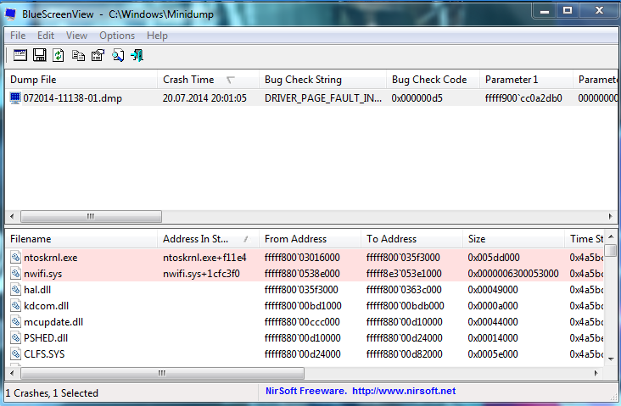The height and width of the screenshot is (406, 621).
Task: Click upper pane horizontal scrollbar thumb
Action: click(x=91, y=216)
